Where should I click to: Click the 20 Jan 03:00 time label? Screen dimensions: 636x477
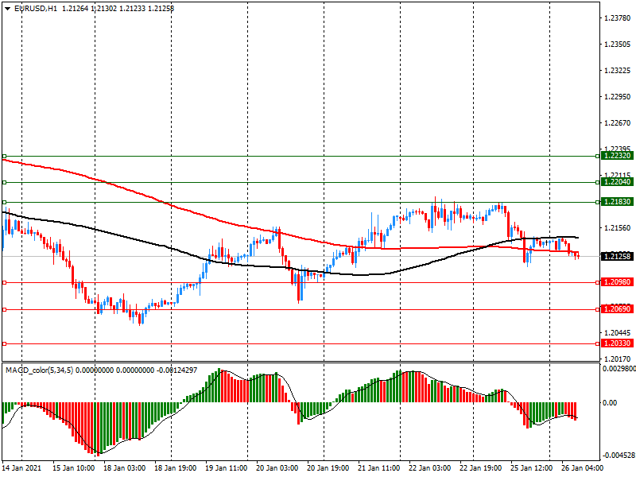click(277, 467)
